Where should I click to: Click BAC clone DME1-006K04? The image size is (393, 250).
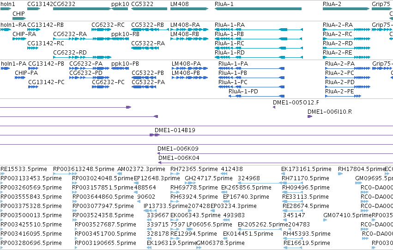(179, 158)
